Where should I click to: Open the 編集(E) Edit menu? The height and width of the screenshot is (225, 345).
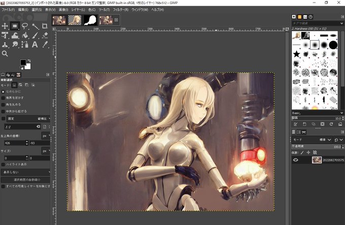coord(23,10)
